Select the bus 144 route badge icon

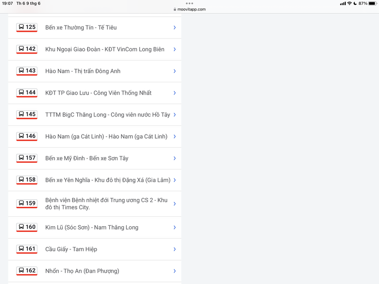27,93
